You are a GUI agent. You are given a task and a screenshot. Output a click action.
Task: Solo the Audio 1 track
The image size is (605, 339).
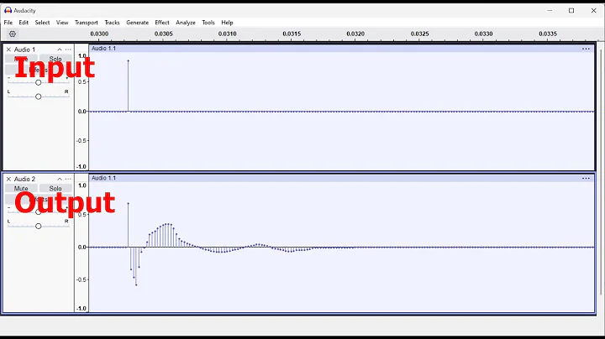tap(55, 59)
